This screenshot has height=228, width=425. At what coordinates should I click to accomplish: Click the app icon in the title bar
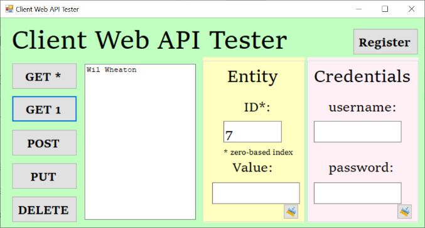tap(9, 9)
